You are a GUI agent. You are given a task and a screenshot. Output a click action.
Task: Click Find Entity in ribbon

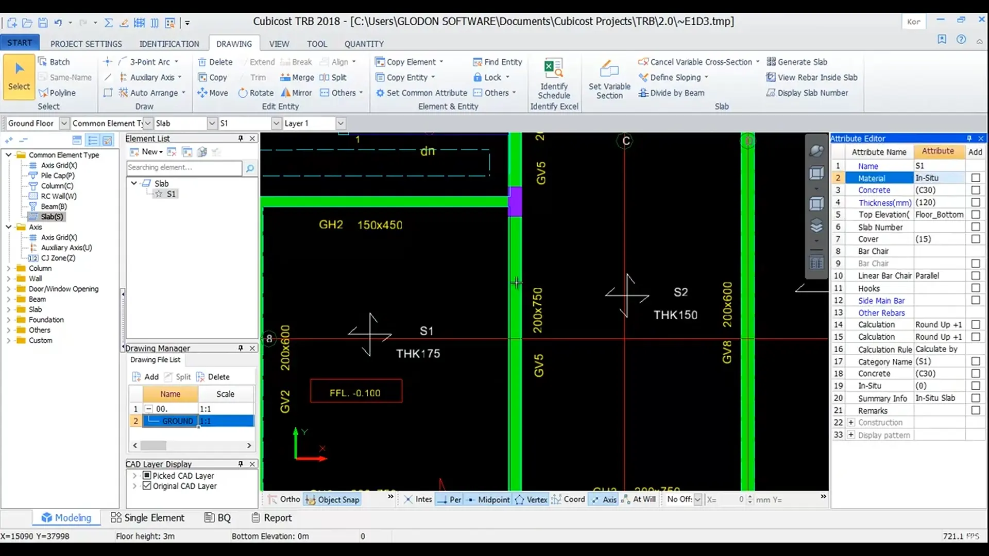tap(497, 62)
